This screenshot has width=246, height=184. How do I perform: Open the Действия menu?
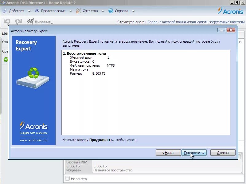17,10
